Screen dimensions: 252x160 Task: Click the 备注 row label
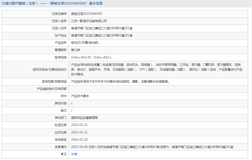[63, 110]
